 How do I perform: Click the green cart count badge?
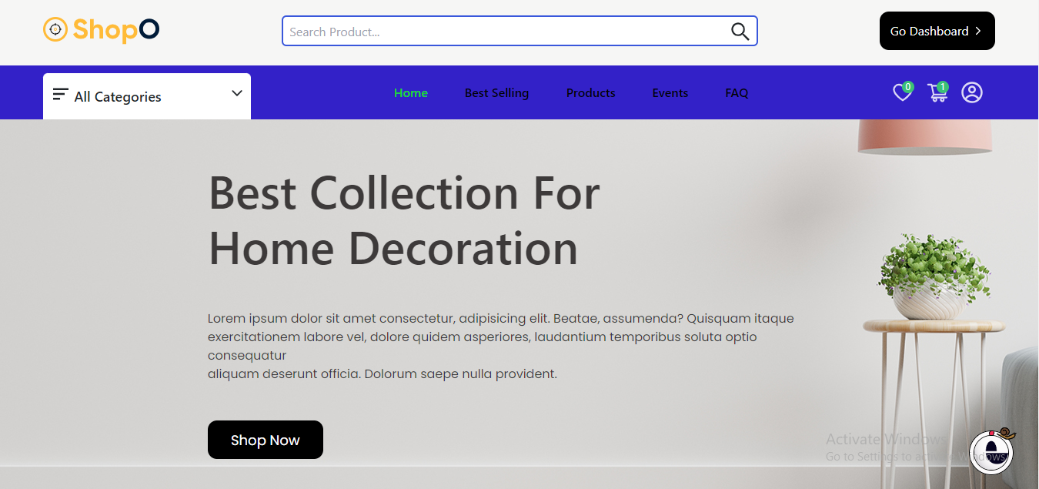coord(943,87)
